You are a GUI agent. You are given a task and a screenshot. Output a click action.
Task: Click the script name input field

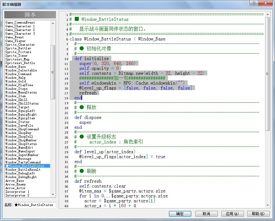(35, 205)
